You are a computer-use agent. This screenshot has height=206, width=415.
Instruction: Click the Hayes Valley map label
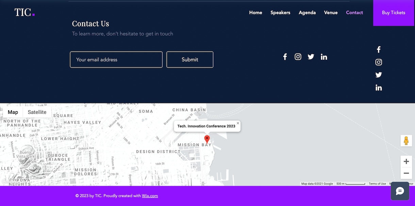[x=82, y=123]
